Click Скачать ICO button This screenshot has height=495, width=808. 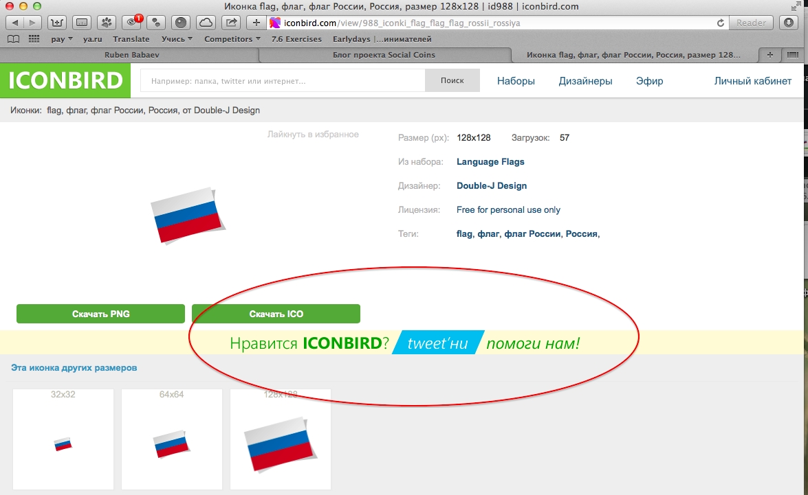point(276,314)
